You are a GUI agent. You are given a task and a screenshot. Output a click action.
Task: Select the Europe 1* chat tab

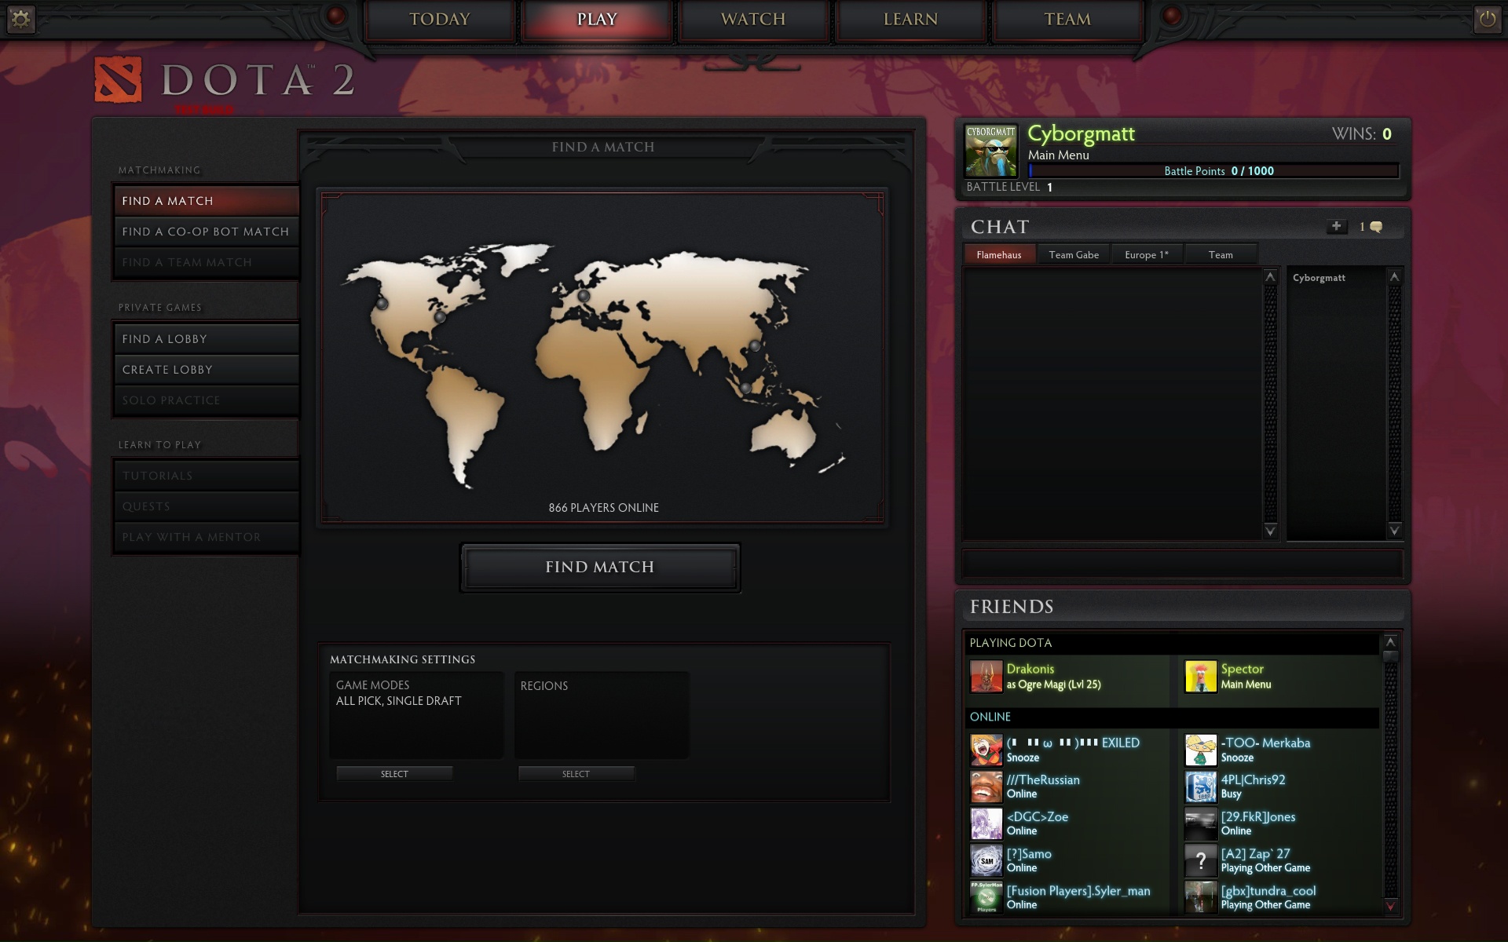click(1147, 254)
